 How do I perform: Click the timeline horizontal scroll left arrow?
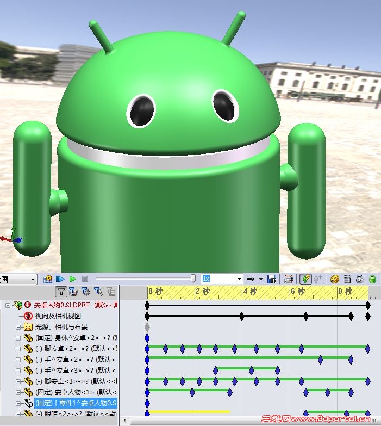point(124,421)
